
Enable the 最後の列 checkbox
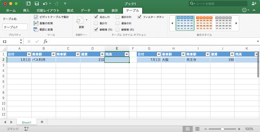tap(118, 23)
